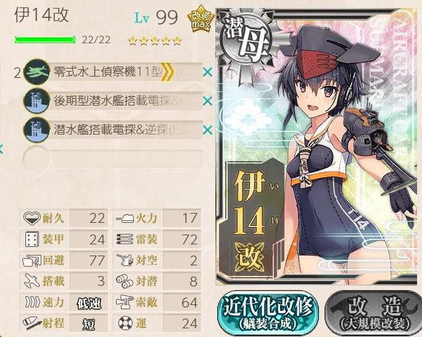Click the gold 改修max star badge
The height and width of the screenshot is (337, 422).
(201, 19)
